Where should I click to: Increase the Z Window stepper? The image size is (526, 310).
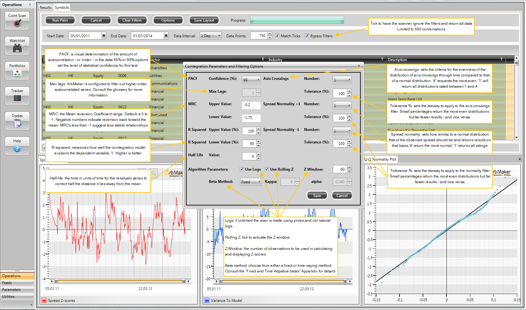(349, 168)
